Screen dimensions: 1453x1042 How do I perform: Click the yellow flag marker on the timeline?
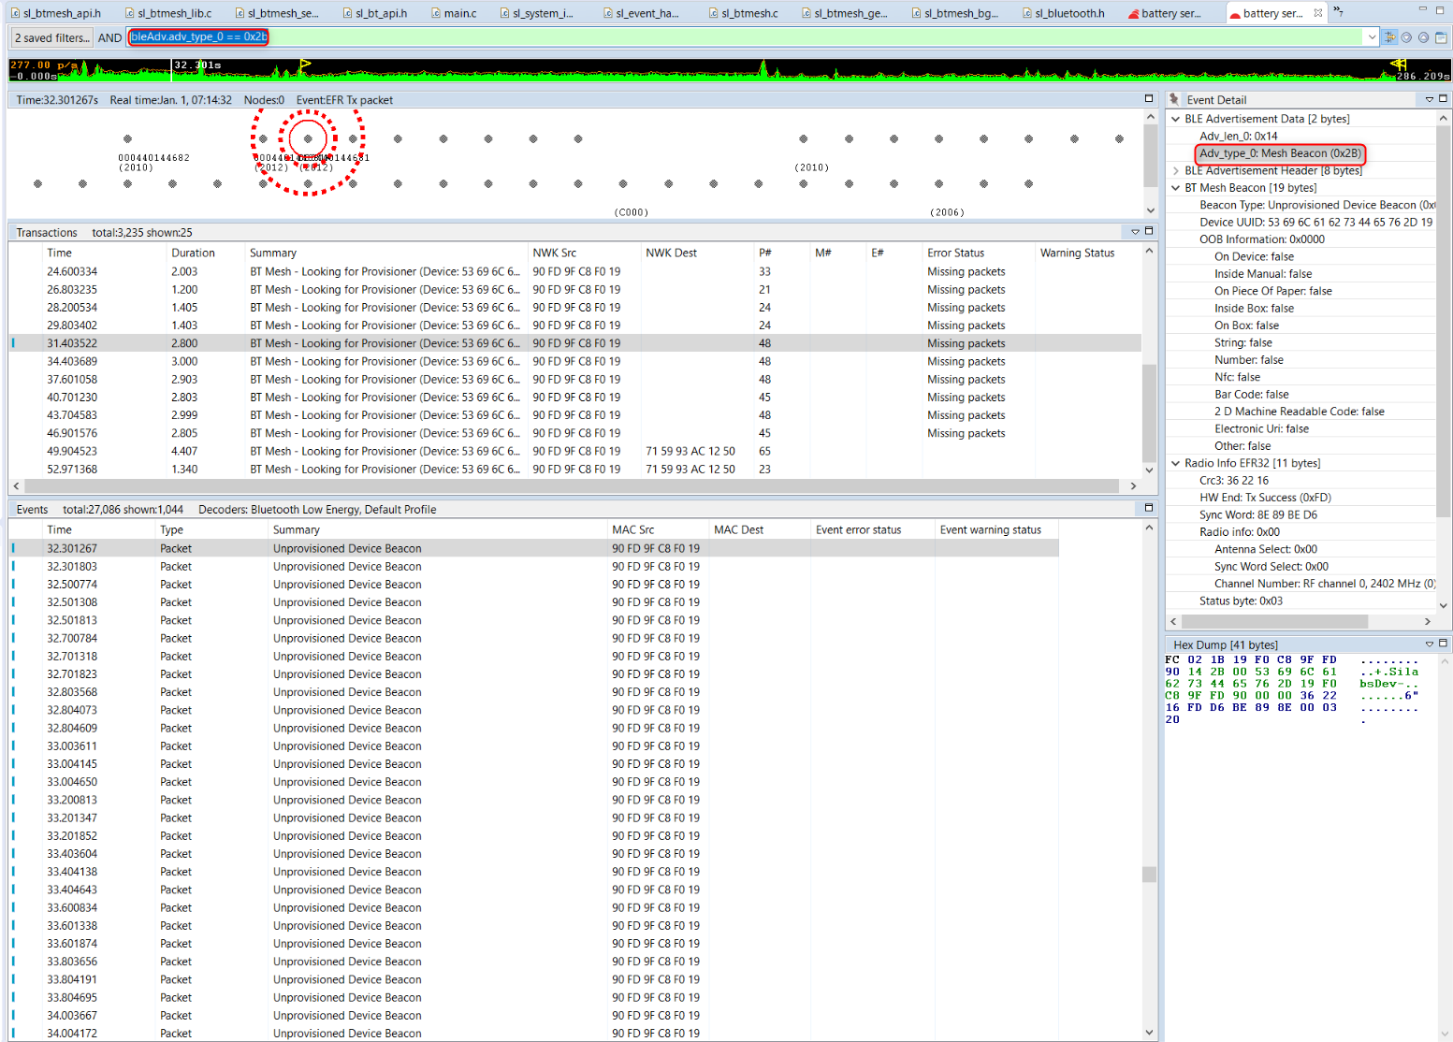[304, 65]
